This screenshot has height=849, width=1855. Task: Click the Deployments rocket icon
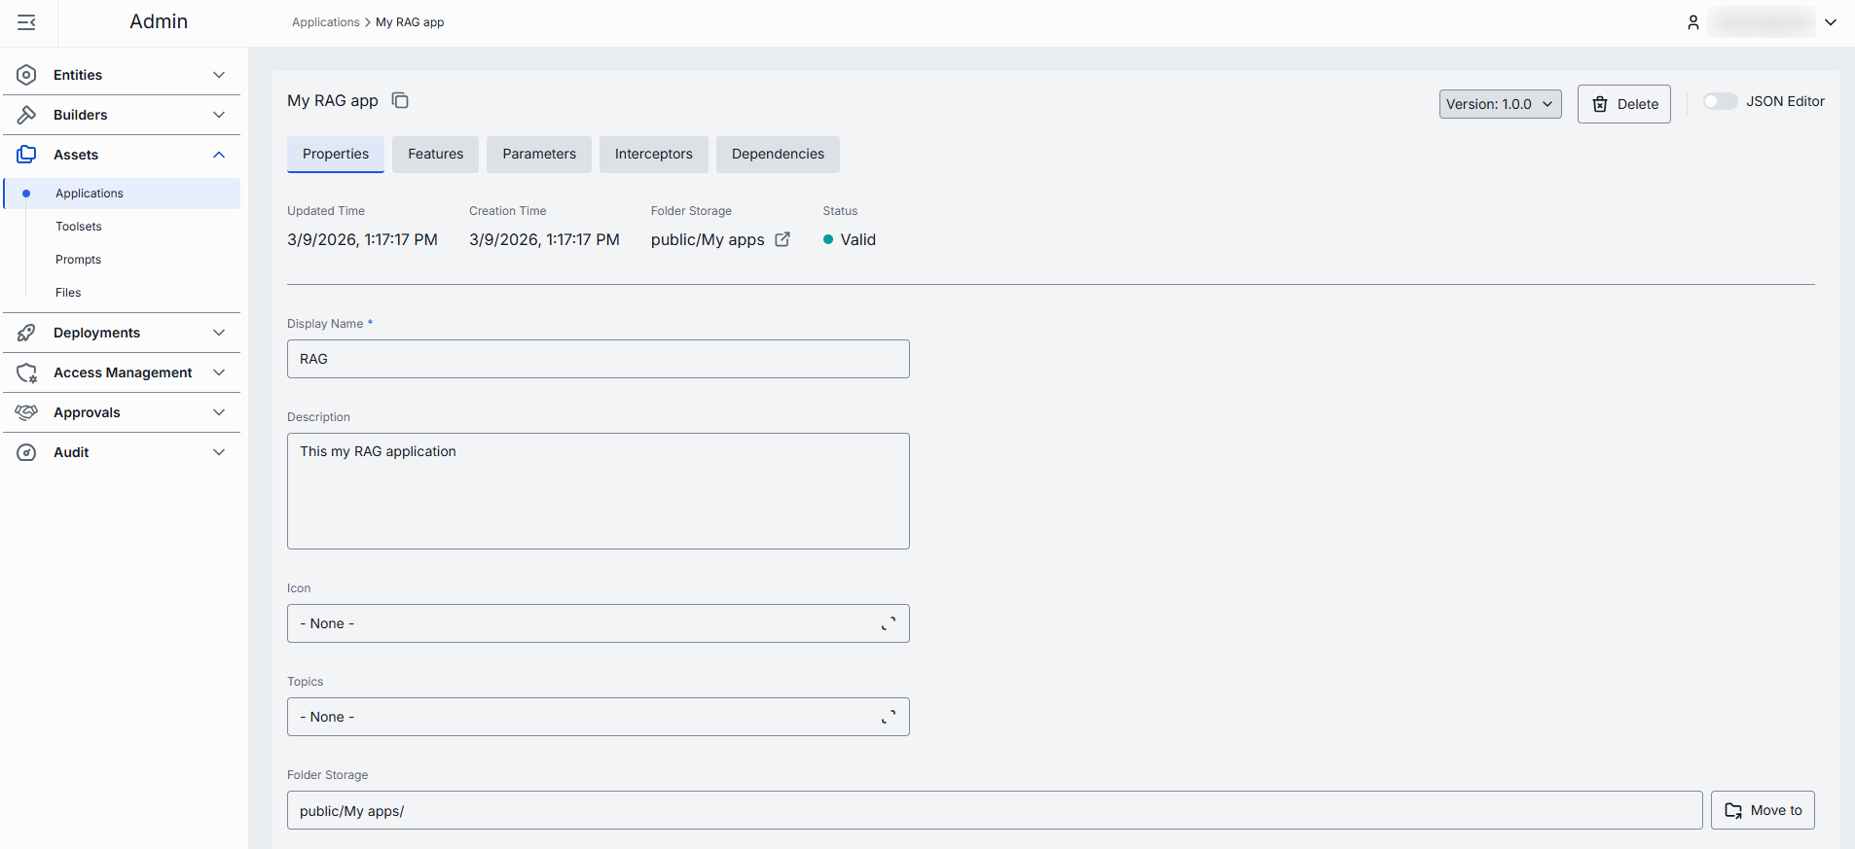[27, 333]
